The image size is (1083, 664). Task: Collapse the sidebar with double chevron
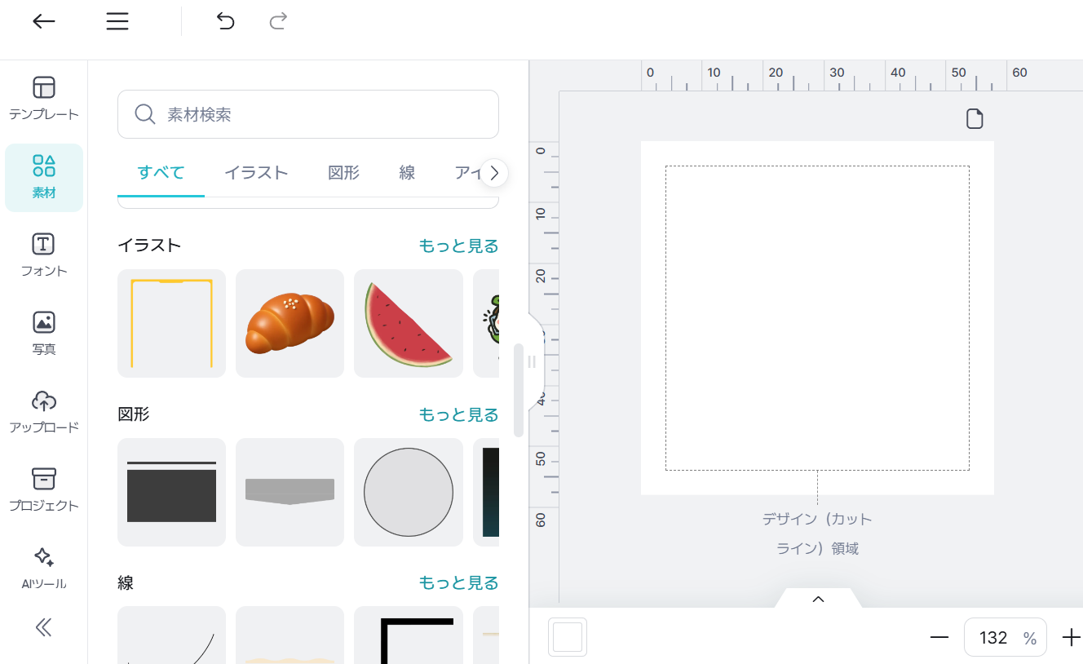(44, 626)
